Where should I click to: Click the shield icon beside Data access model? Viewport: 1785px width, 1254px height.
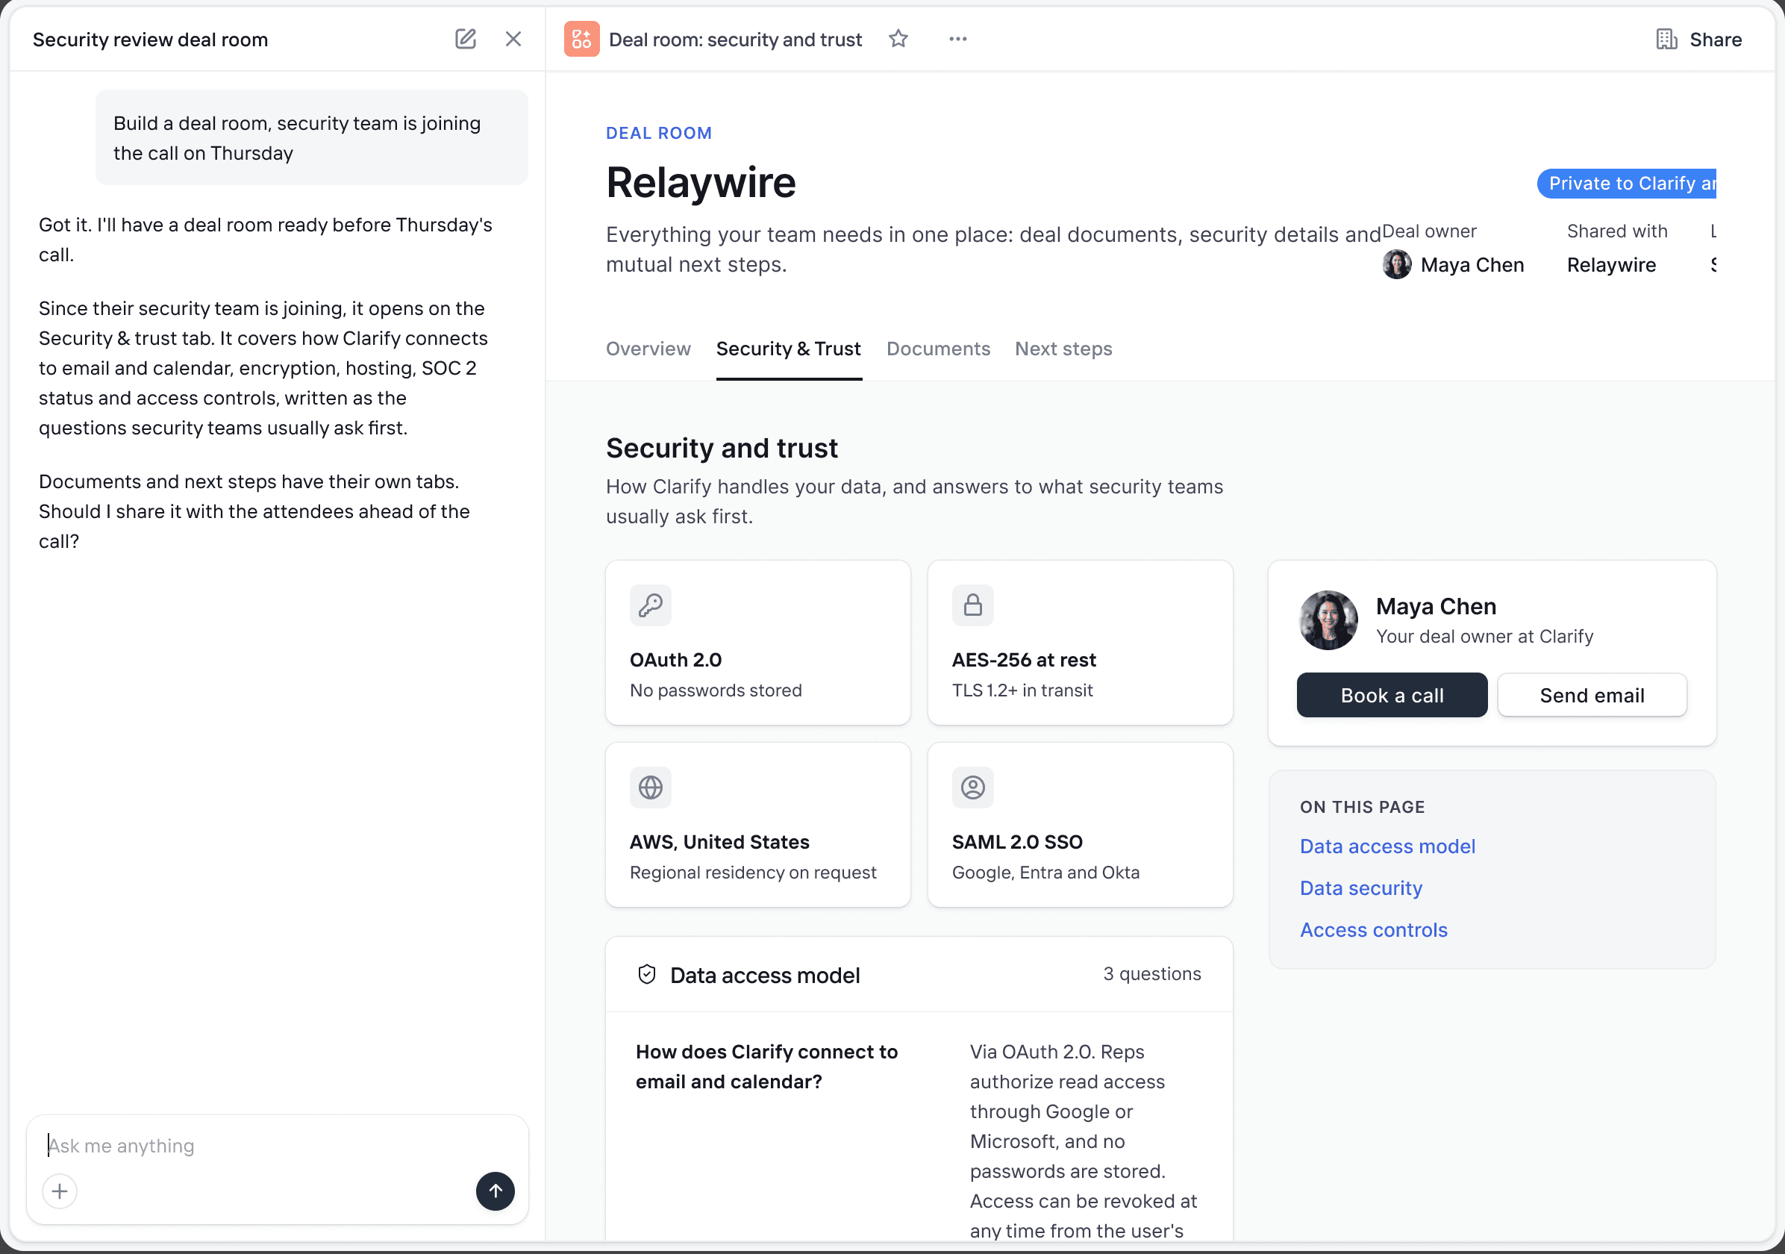point(647,975)
